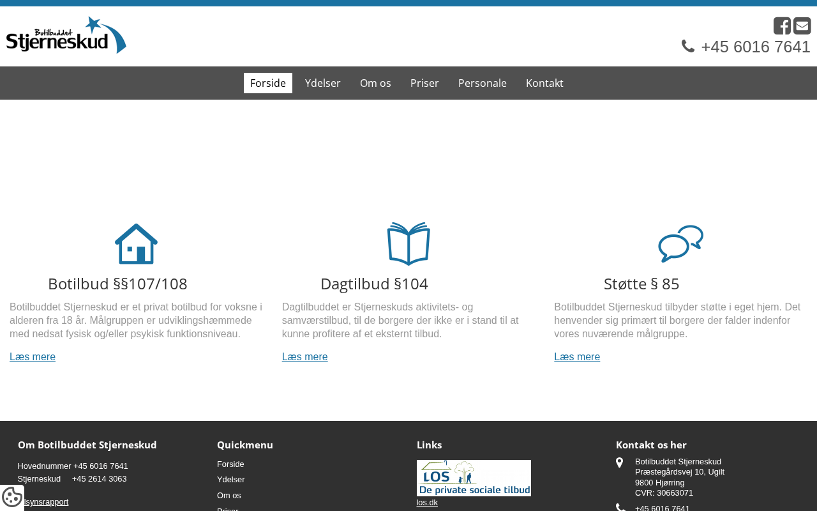
Task: Navigate to the Personale page
Action: pos(483,83)
